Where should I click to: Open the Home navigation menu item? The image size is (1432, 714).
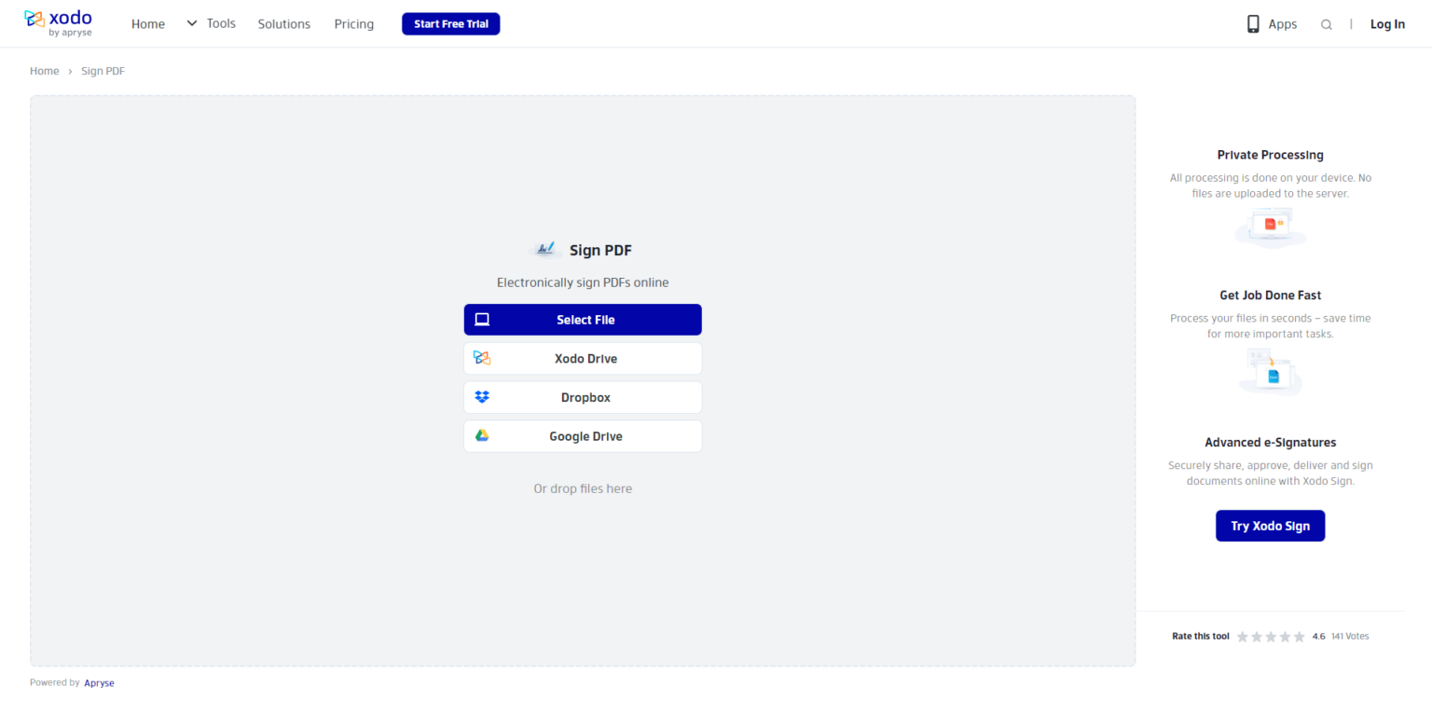(x=147, y=23)
